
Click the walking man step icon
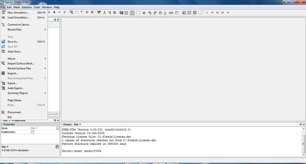(104, 12)
